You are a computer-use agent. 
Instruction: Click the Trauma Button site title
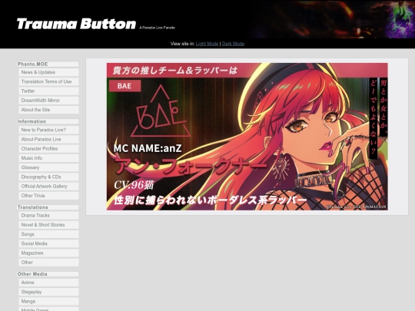[76, 24]
